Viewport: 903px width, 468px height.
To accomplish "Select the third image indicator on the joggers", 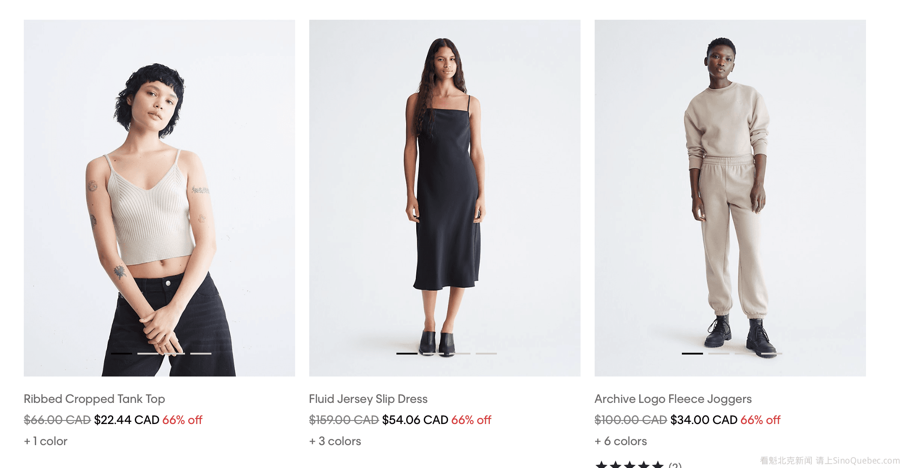I will [745, 353].
